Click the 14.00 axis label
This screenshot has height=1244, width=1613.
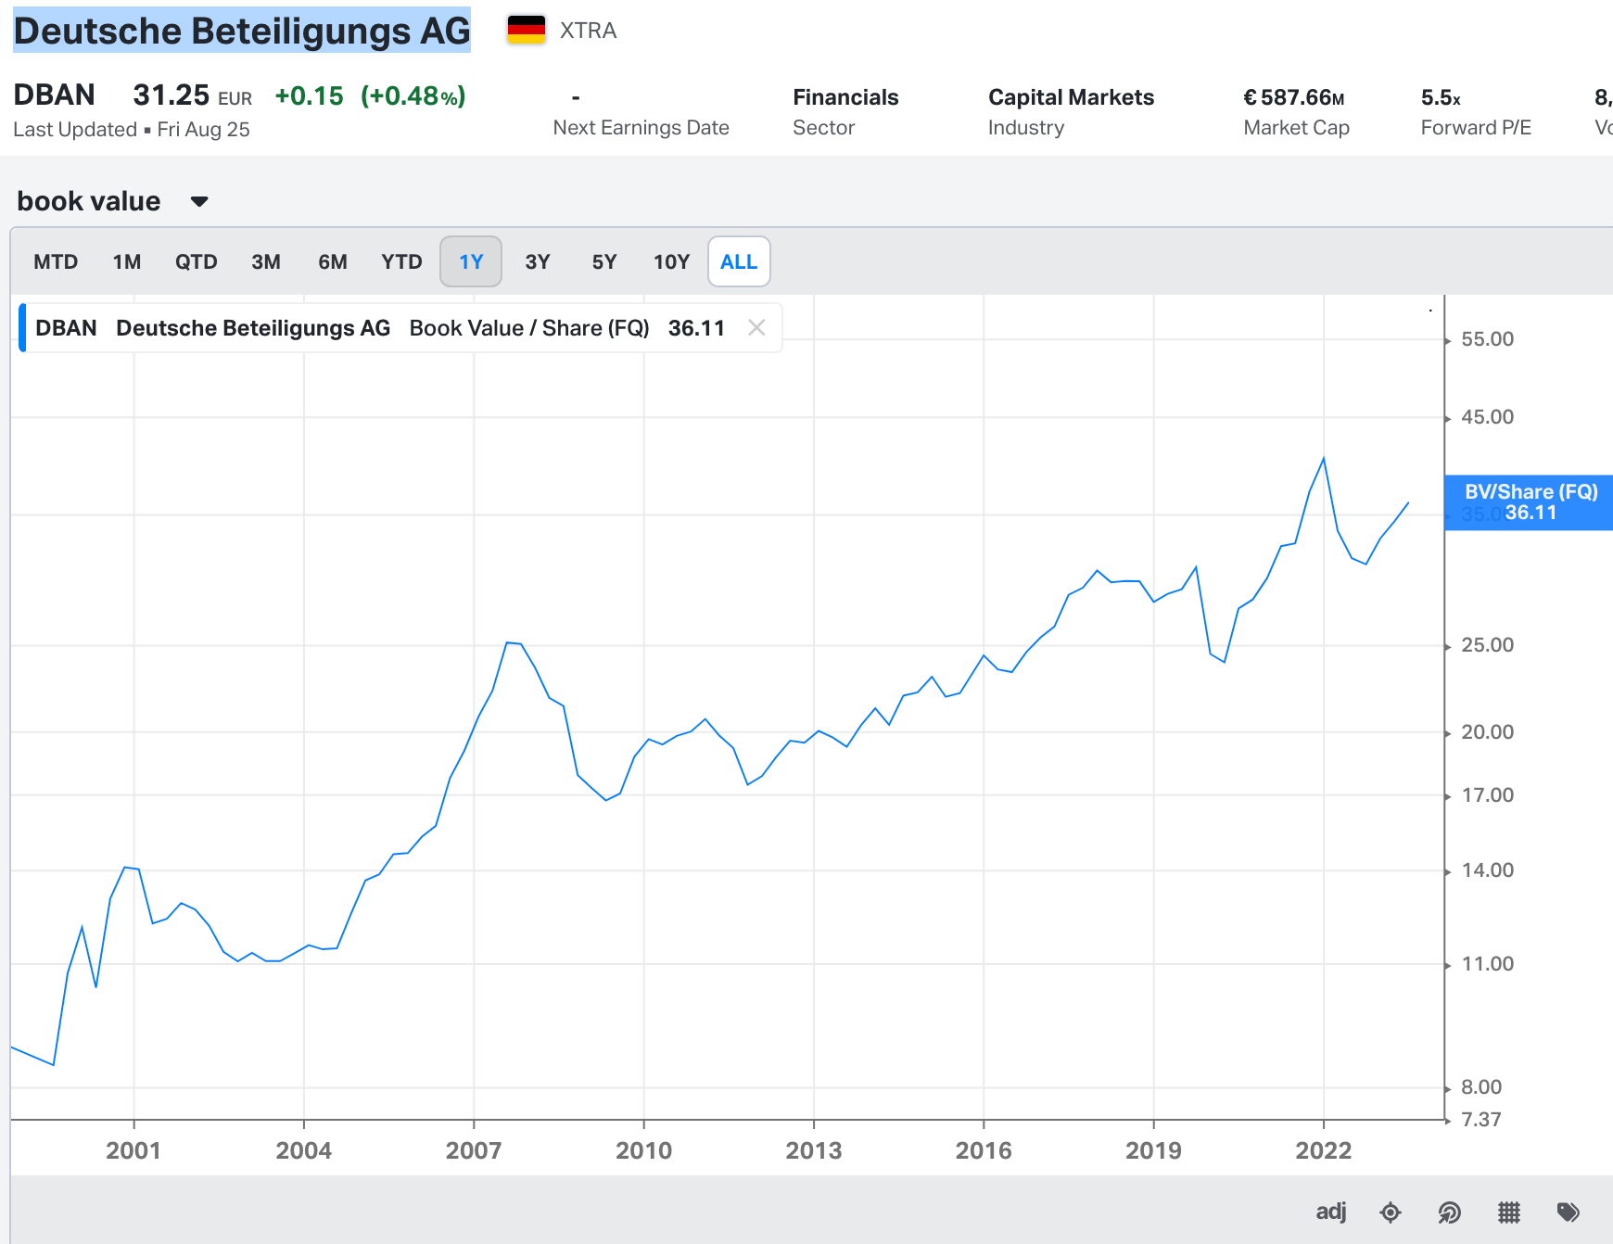1487,870
